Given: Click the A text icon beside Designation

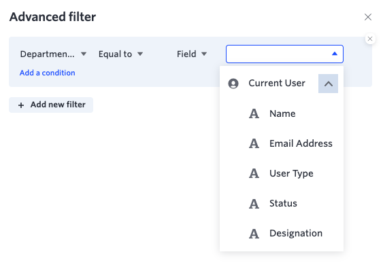Looking at the screenshot, I should 254,233.
